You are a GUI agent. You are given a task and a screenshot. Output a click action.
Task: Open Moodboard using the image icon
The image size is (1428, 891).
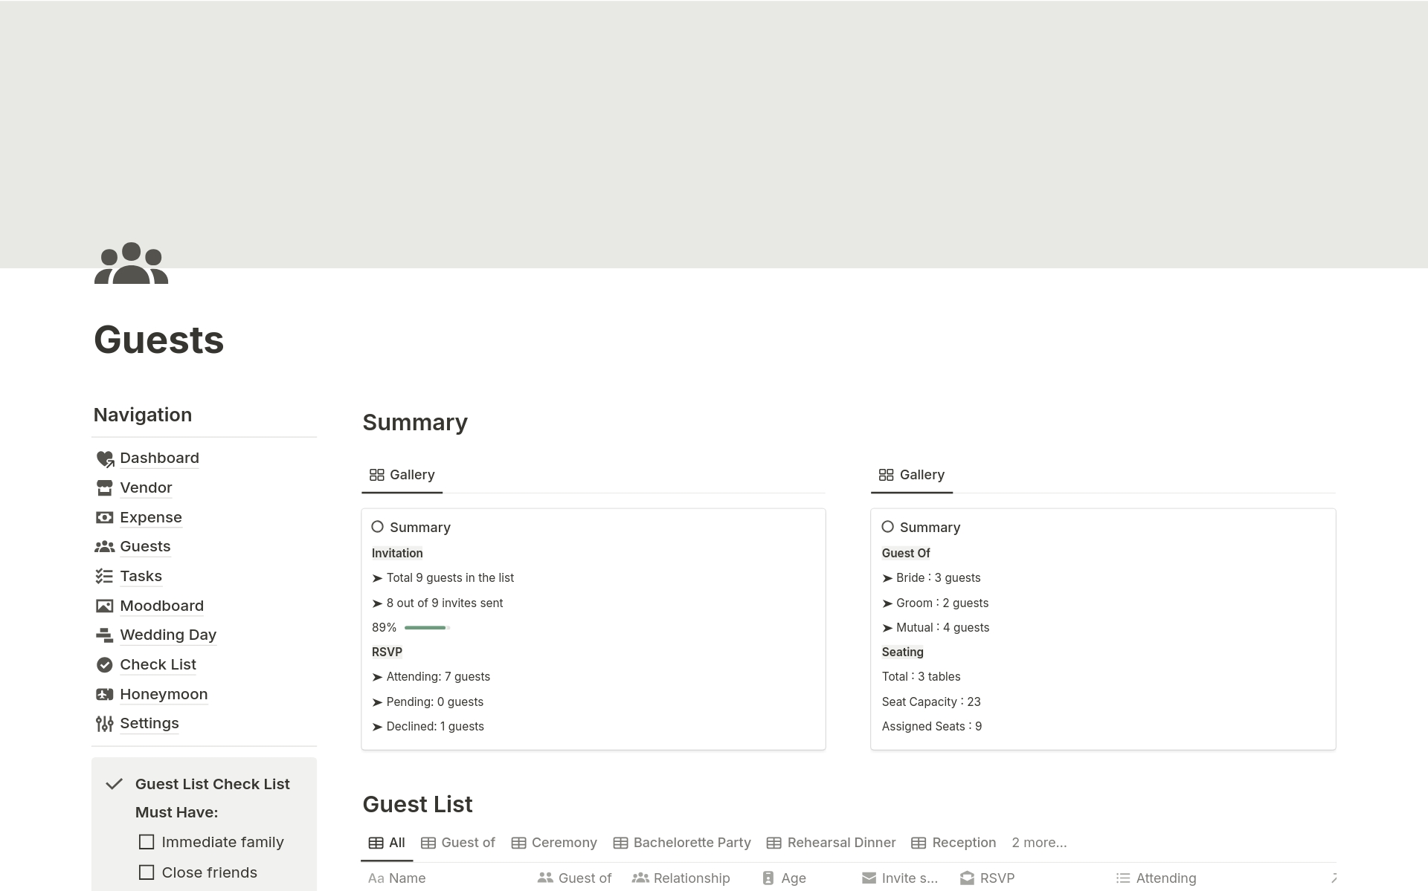point(105,605)
